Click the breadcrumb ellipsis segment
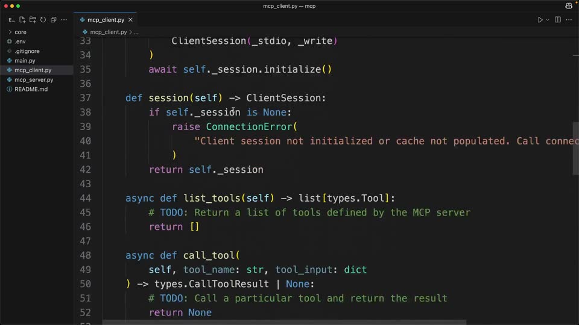Image resolution: width=579 pixels, height=325 pixels. pos(136,32)
